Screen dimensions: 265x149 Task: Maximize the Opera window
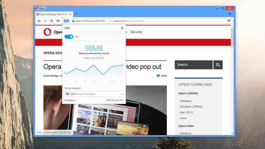tap(222, 8)
